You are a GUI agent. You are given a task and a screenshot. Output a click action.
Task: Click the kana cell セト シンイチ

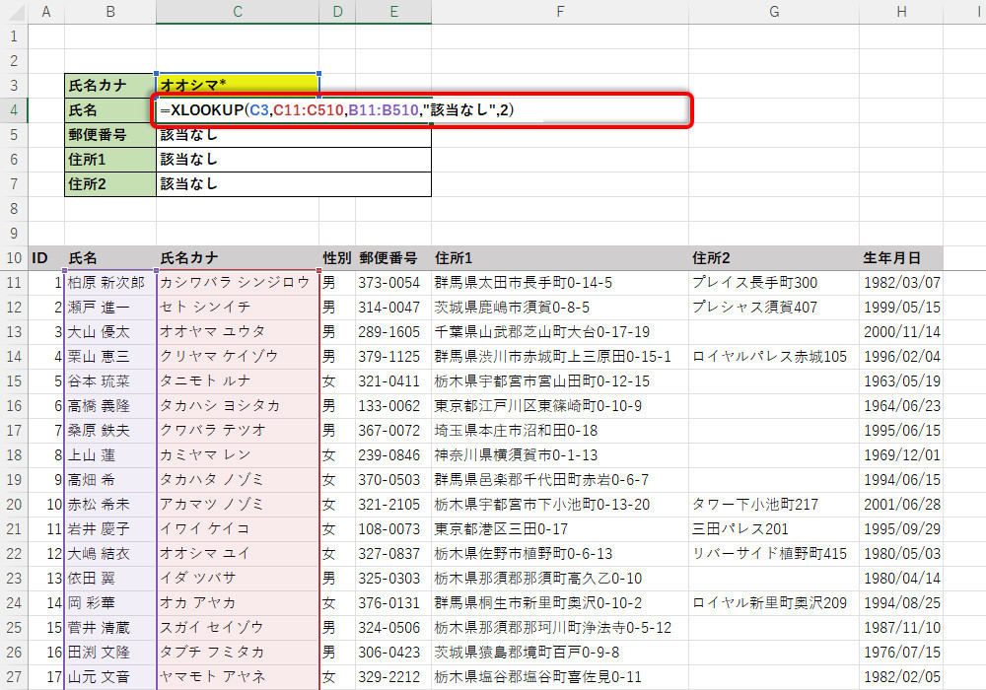237,308
